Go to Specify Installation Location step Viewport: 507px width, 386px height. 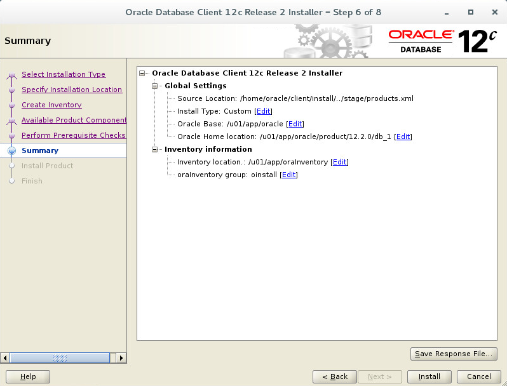point(72,90)
